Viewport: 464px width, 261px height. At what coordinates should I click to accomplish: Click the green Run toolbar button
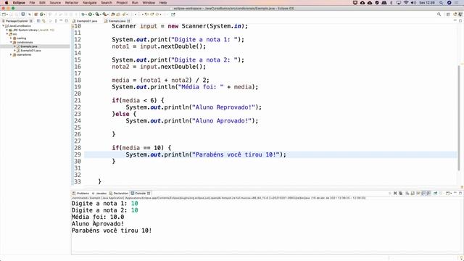tap(90, 14)
